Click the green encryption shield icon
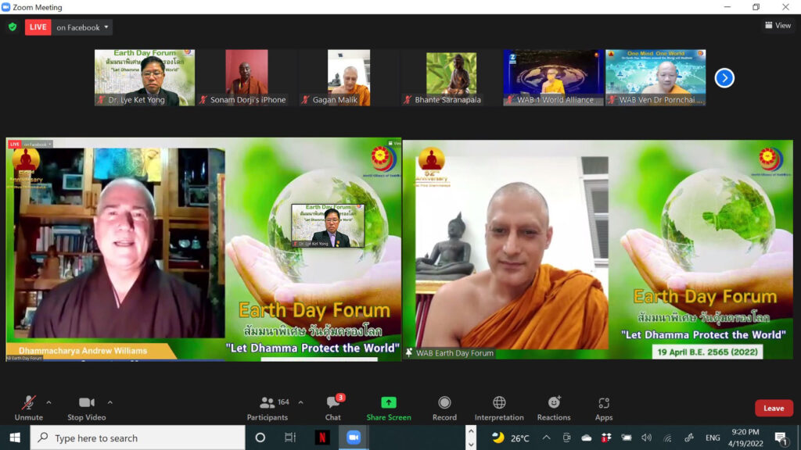The height and width of the screenshot is (450, 801). coord(13,27)
